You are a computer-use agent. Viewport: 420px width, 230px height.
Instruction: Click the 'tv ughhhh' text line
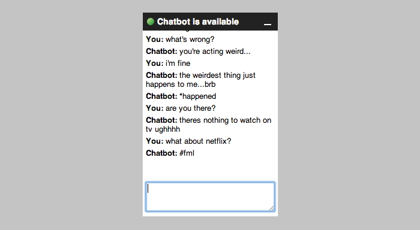click(x=163, y=129)
